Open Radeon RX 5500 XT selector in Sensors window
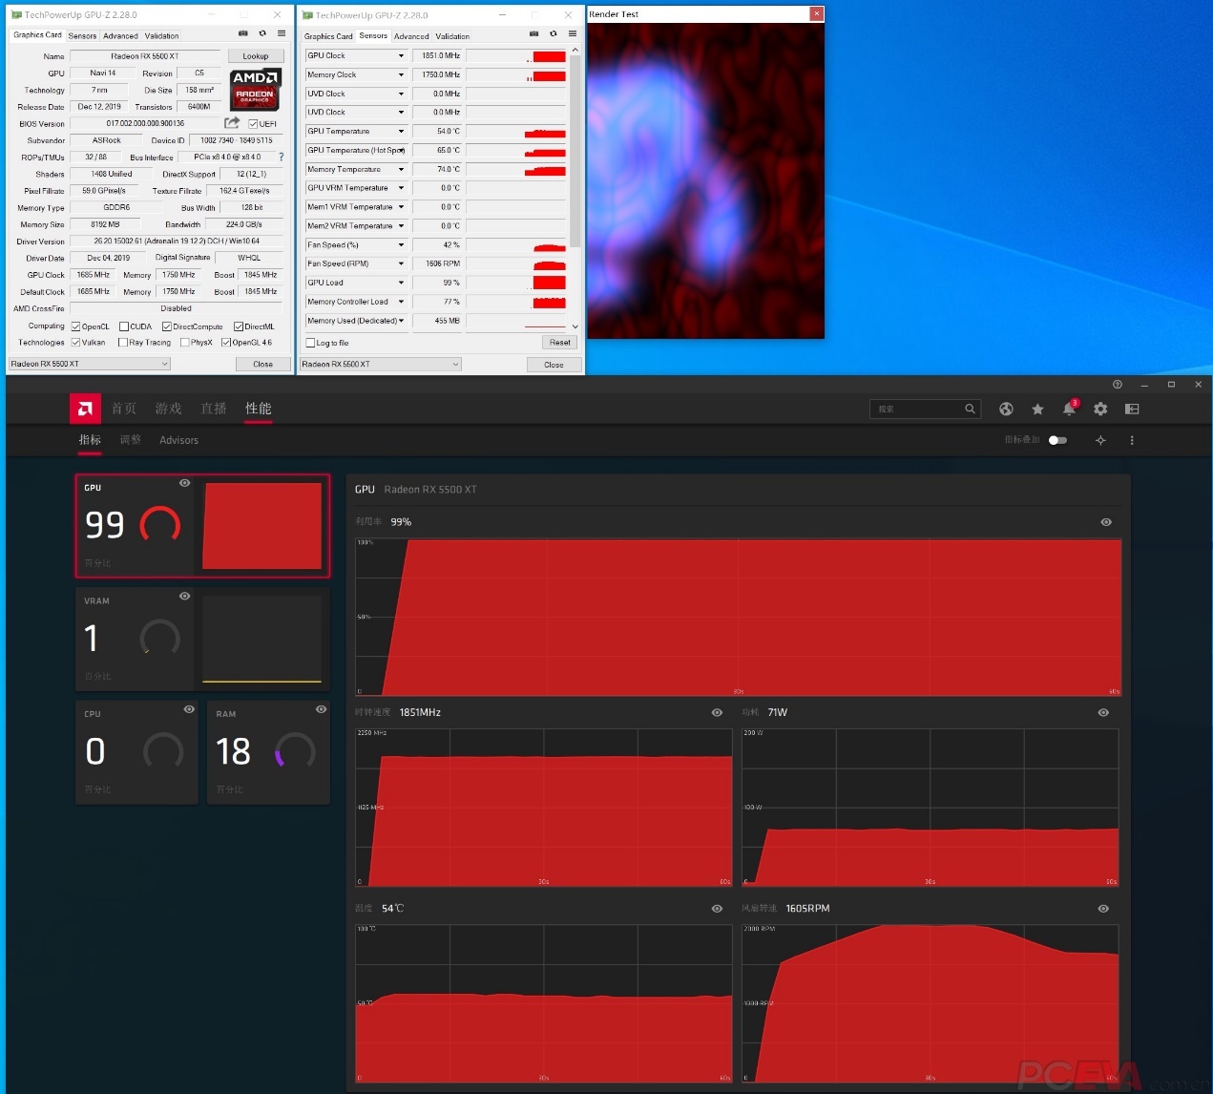Image resolution: width=1213 pixels, height=1094 pixels. click(380, 364)
